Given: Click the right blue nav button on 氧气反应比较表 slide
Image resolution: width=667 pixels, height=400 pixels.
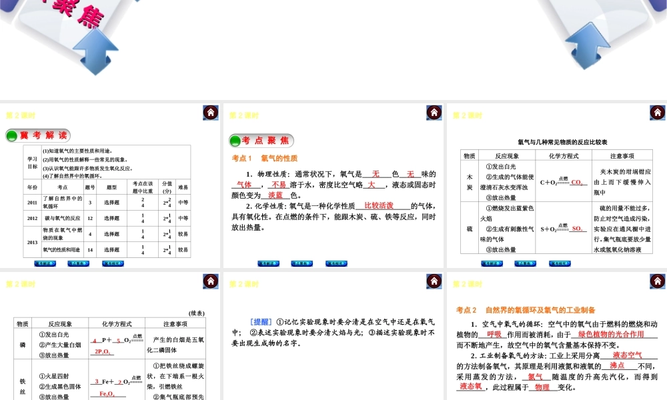Looking at the screenshot, I should tap(560, 263).
